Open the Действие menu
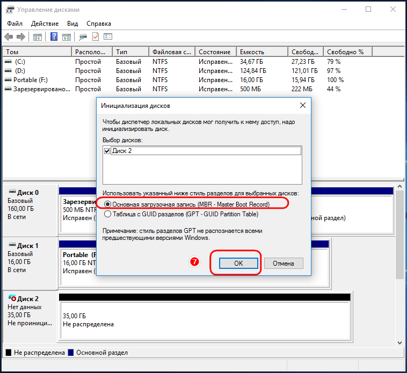The height and width of the screenshot is (373, 407). pyautogui.click(x=45, y=24)
